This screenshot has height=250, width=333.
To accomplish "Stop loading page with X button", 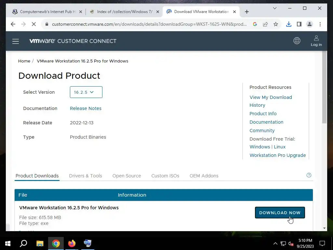I will coord(34,24).
